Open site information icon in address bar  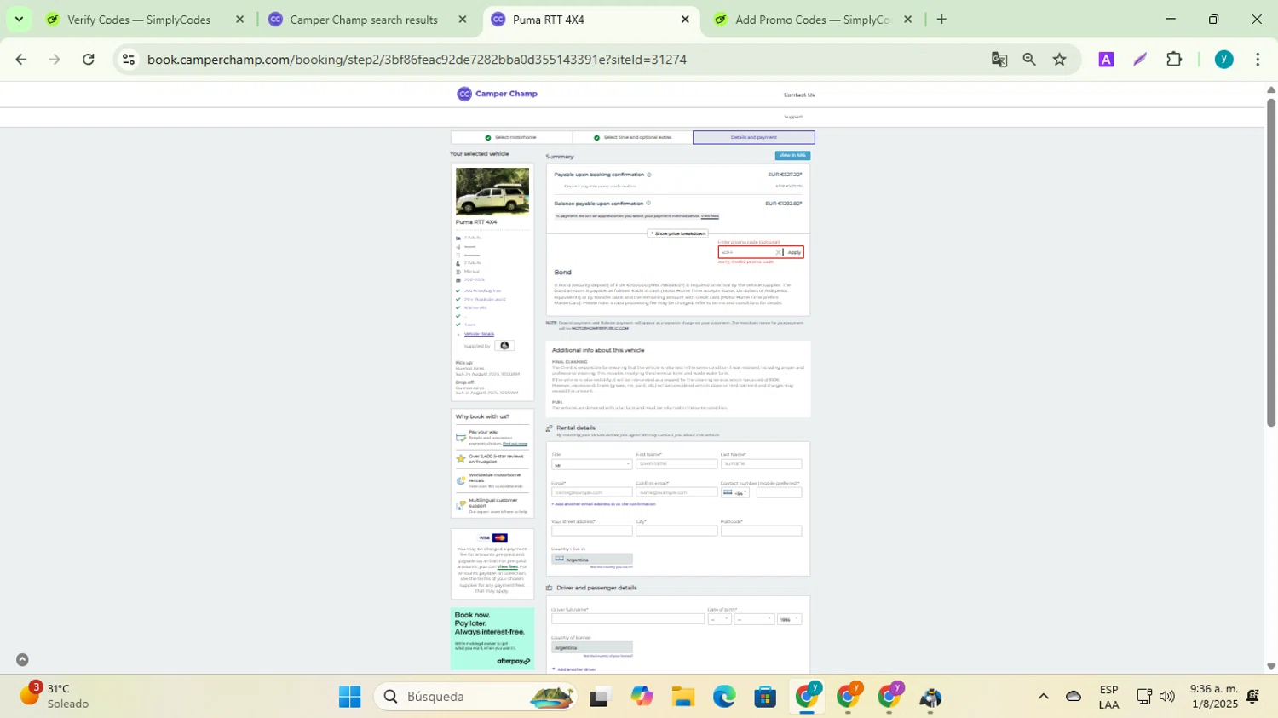129,60
